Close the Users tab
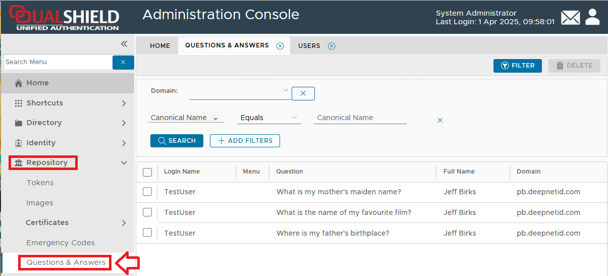Screen dimensions: 608x276 click(331, 46)
